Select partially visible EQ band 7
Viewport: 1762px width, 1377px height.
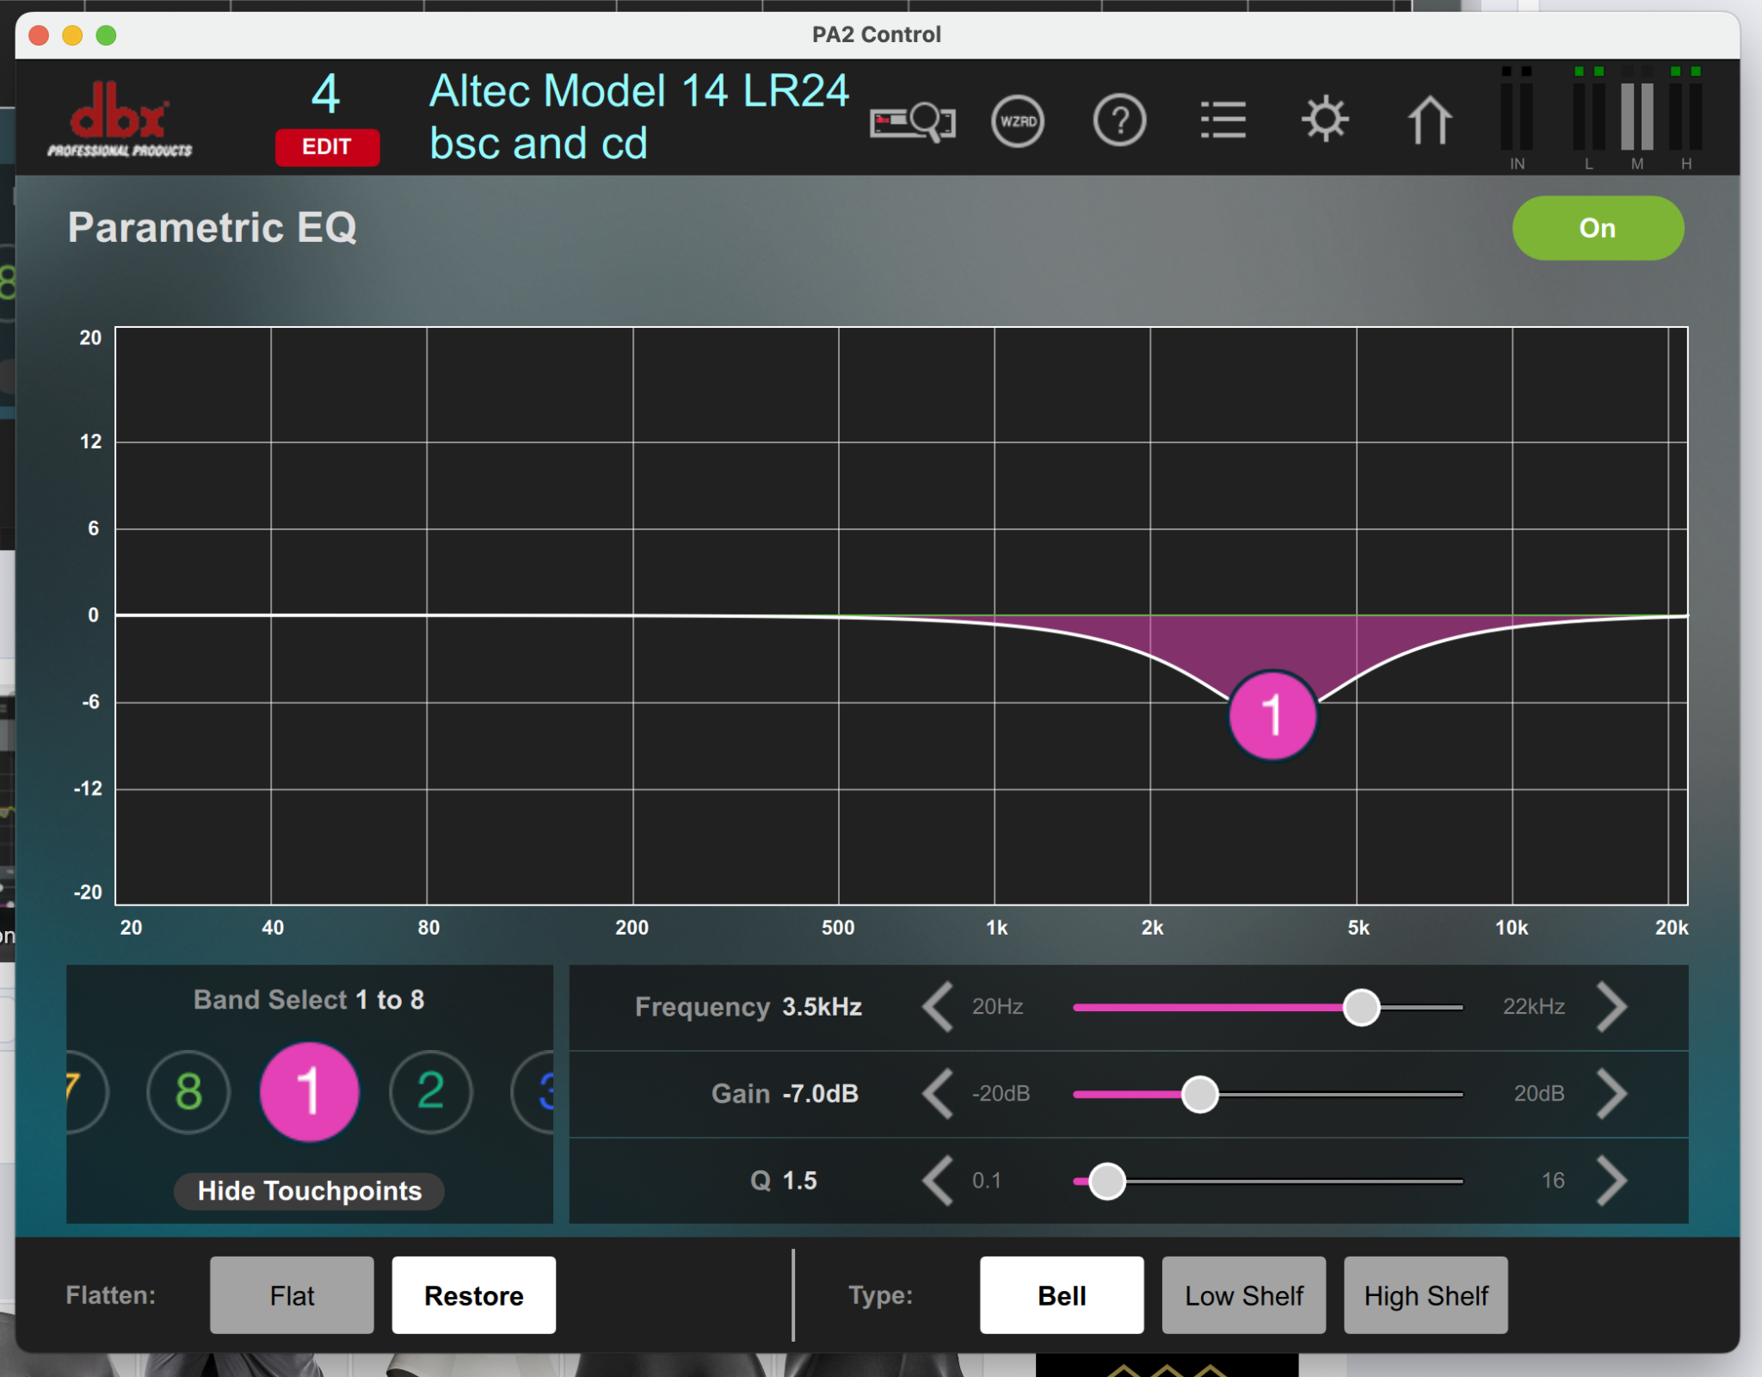click(86, 1091)
